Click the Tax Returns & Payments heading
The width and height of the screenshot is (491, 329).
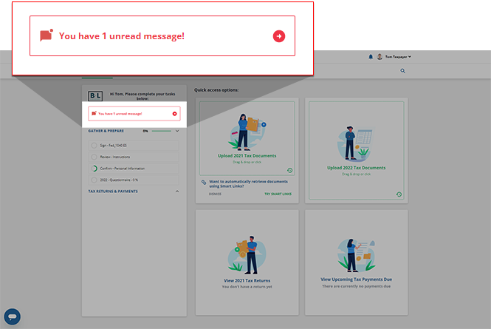coord(113,191)
